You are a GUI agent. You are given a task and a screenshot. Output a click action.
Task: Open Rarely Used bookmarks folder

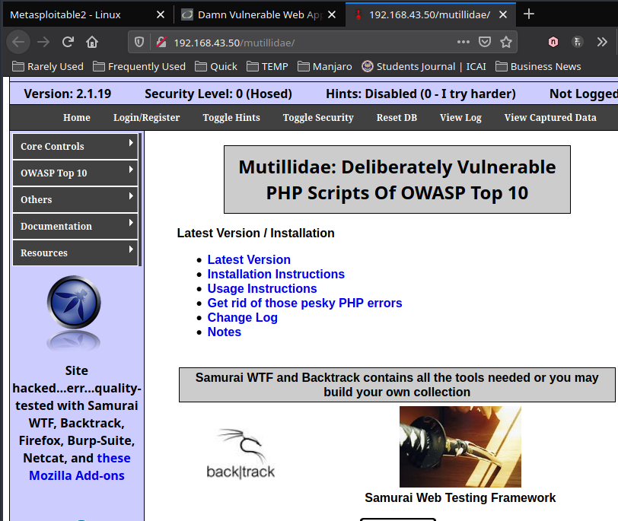coord(48,66)
